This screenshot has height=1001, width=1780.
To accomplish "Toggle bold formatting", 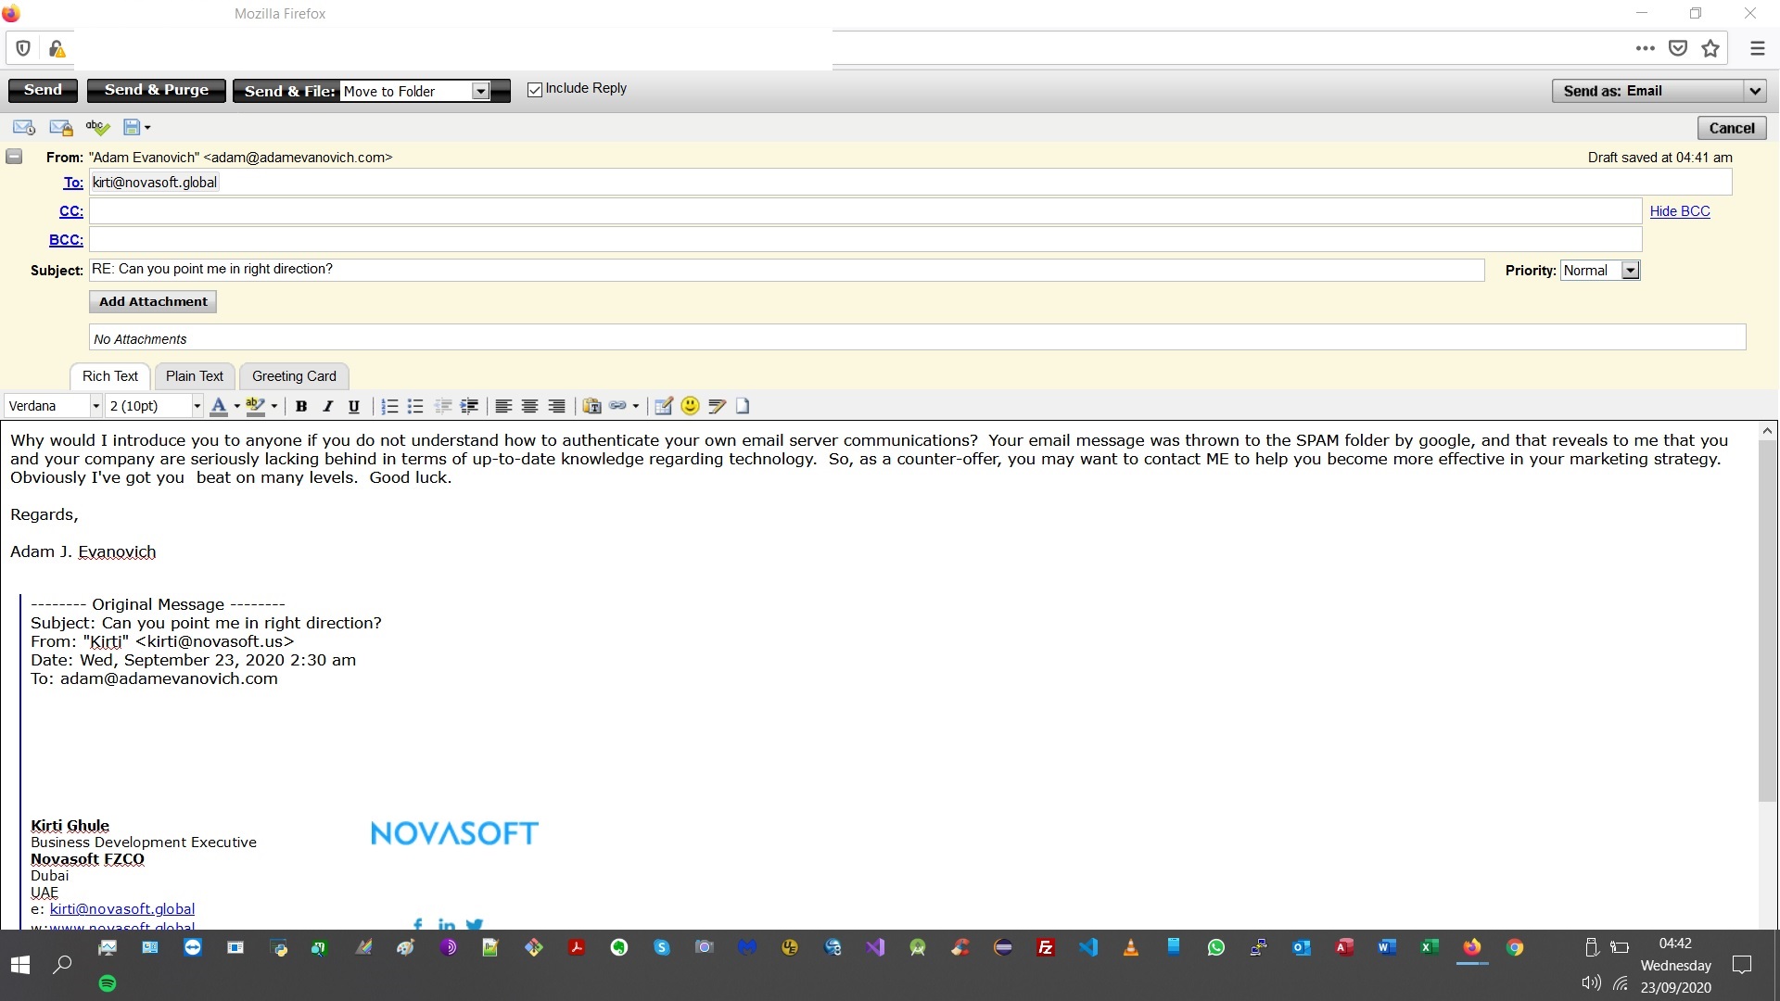I will [301, 406].
